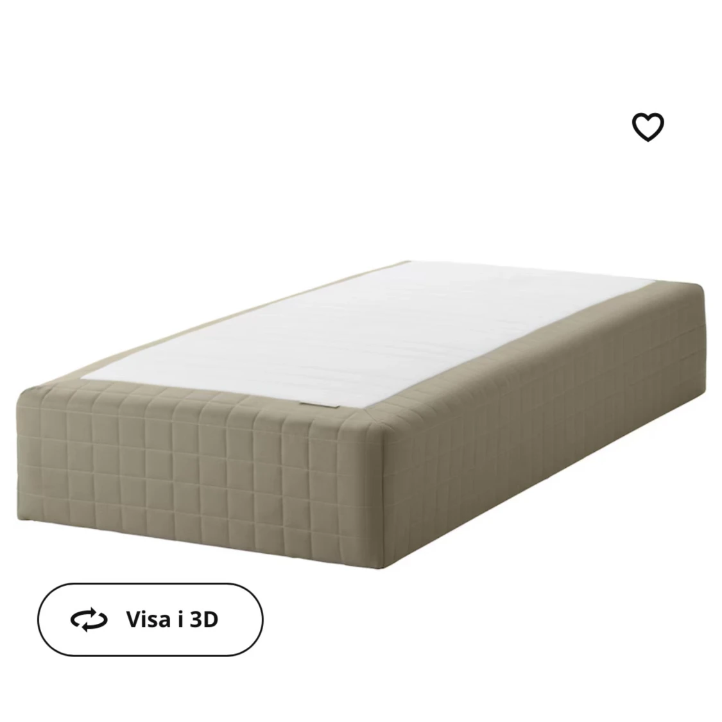Toggle the heart wishlist outline
Viewport: 722px width, 722px height.
(x=648, y=126)
